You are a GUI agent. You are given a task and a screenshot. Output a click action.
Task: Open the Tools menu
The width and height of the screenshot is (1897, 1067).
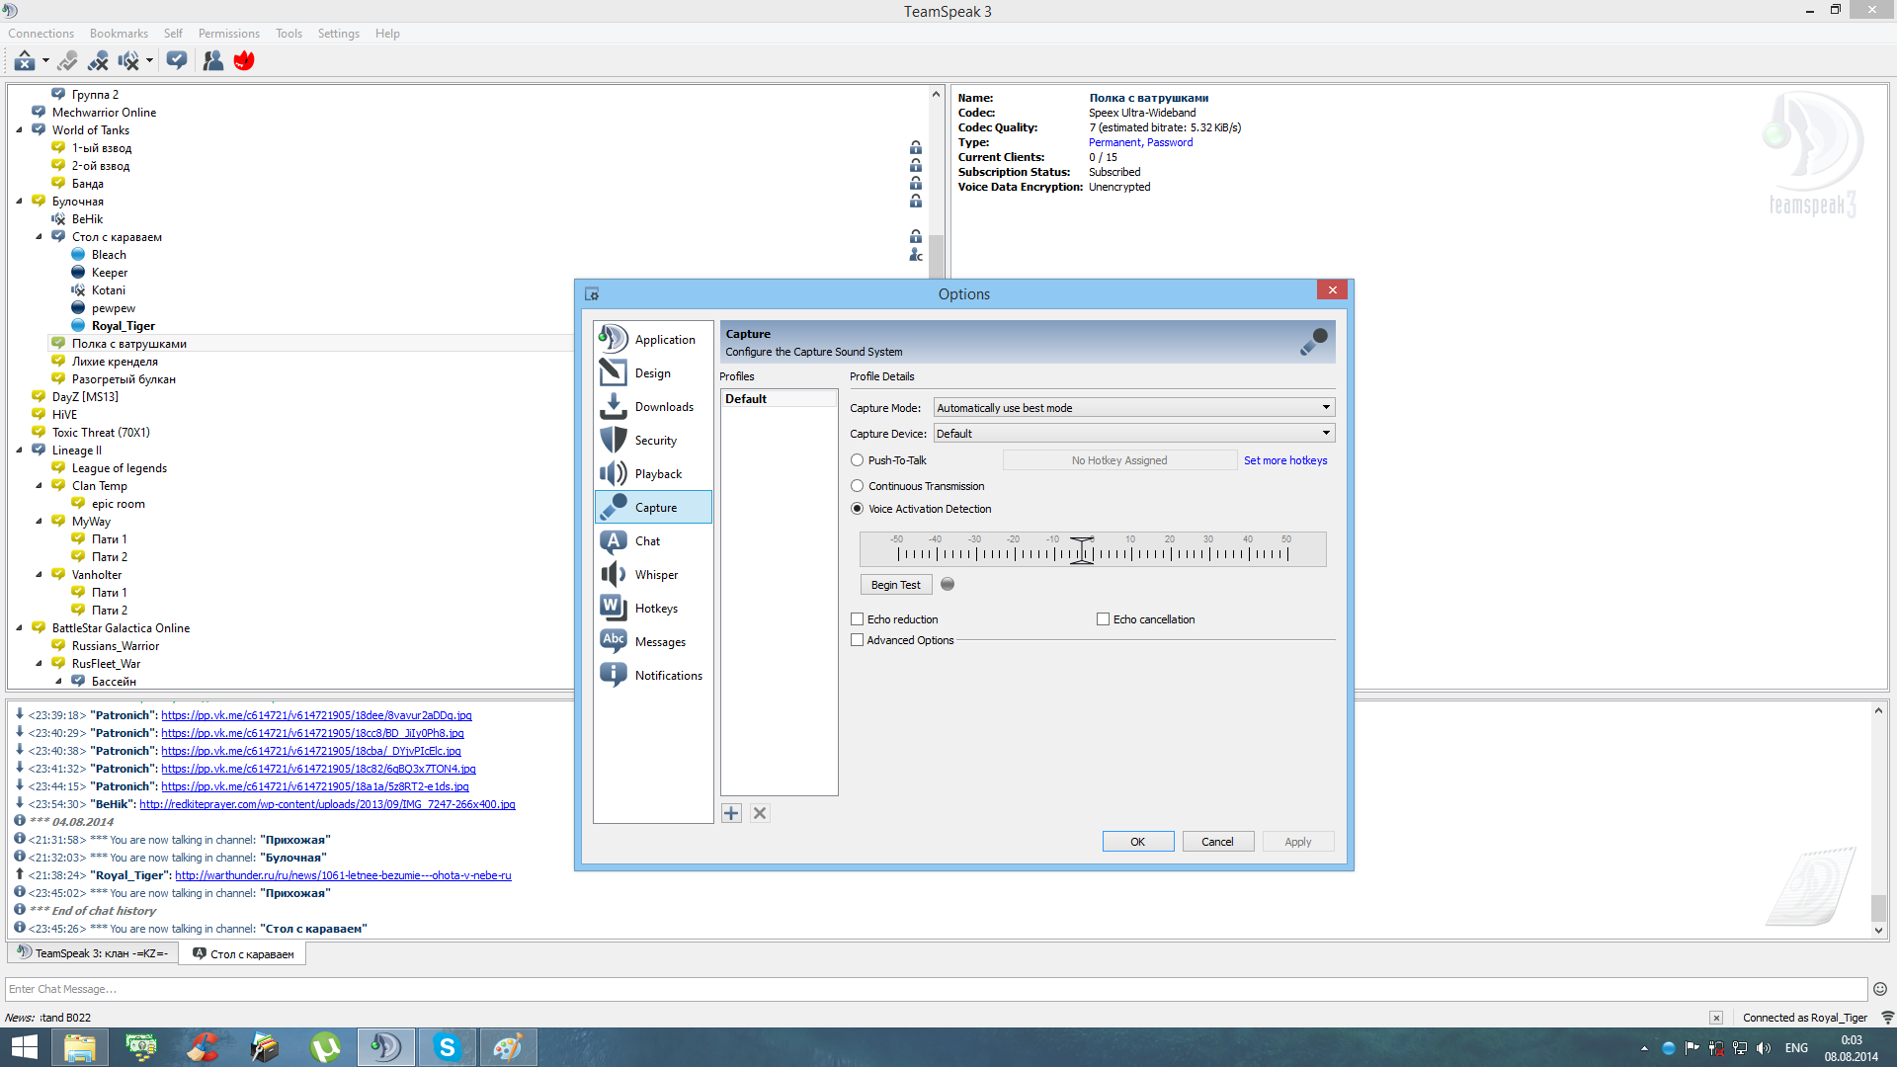(289, 34)
